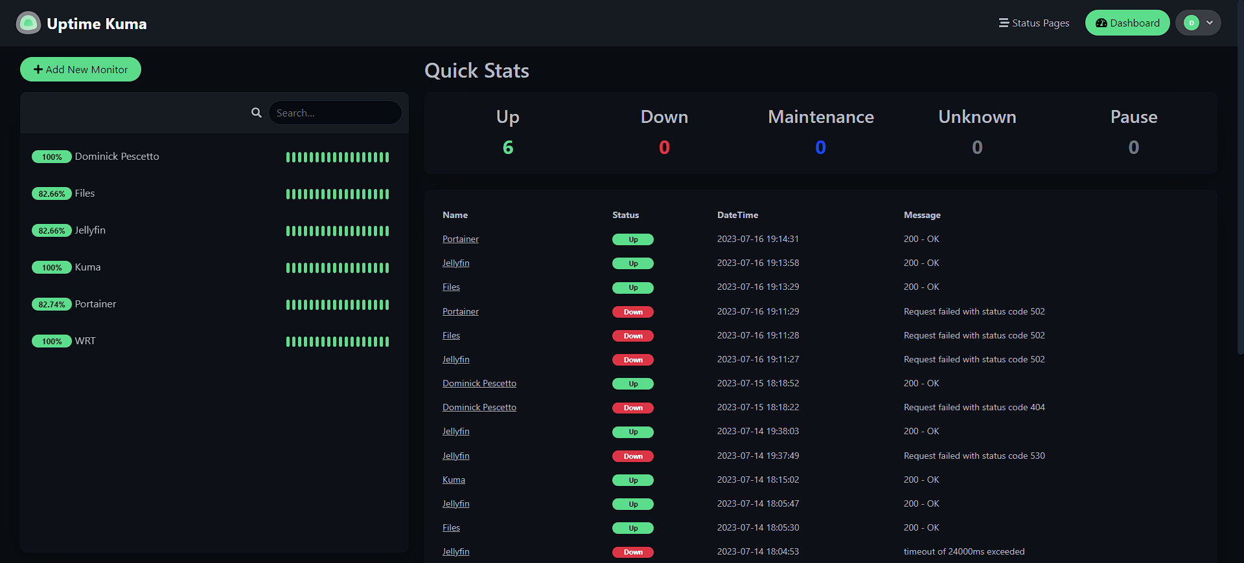Open Portainer link at 19:11:29
1244x563 pixels.
click(x=461, y=311)
